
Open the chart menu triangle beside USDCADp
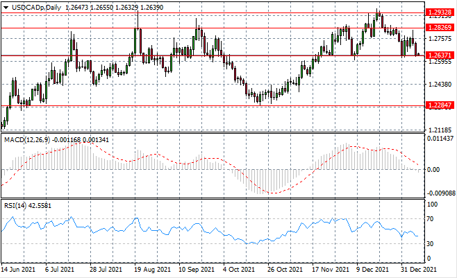(x=6, y=8)
